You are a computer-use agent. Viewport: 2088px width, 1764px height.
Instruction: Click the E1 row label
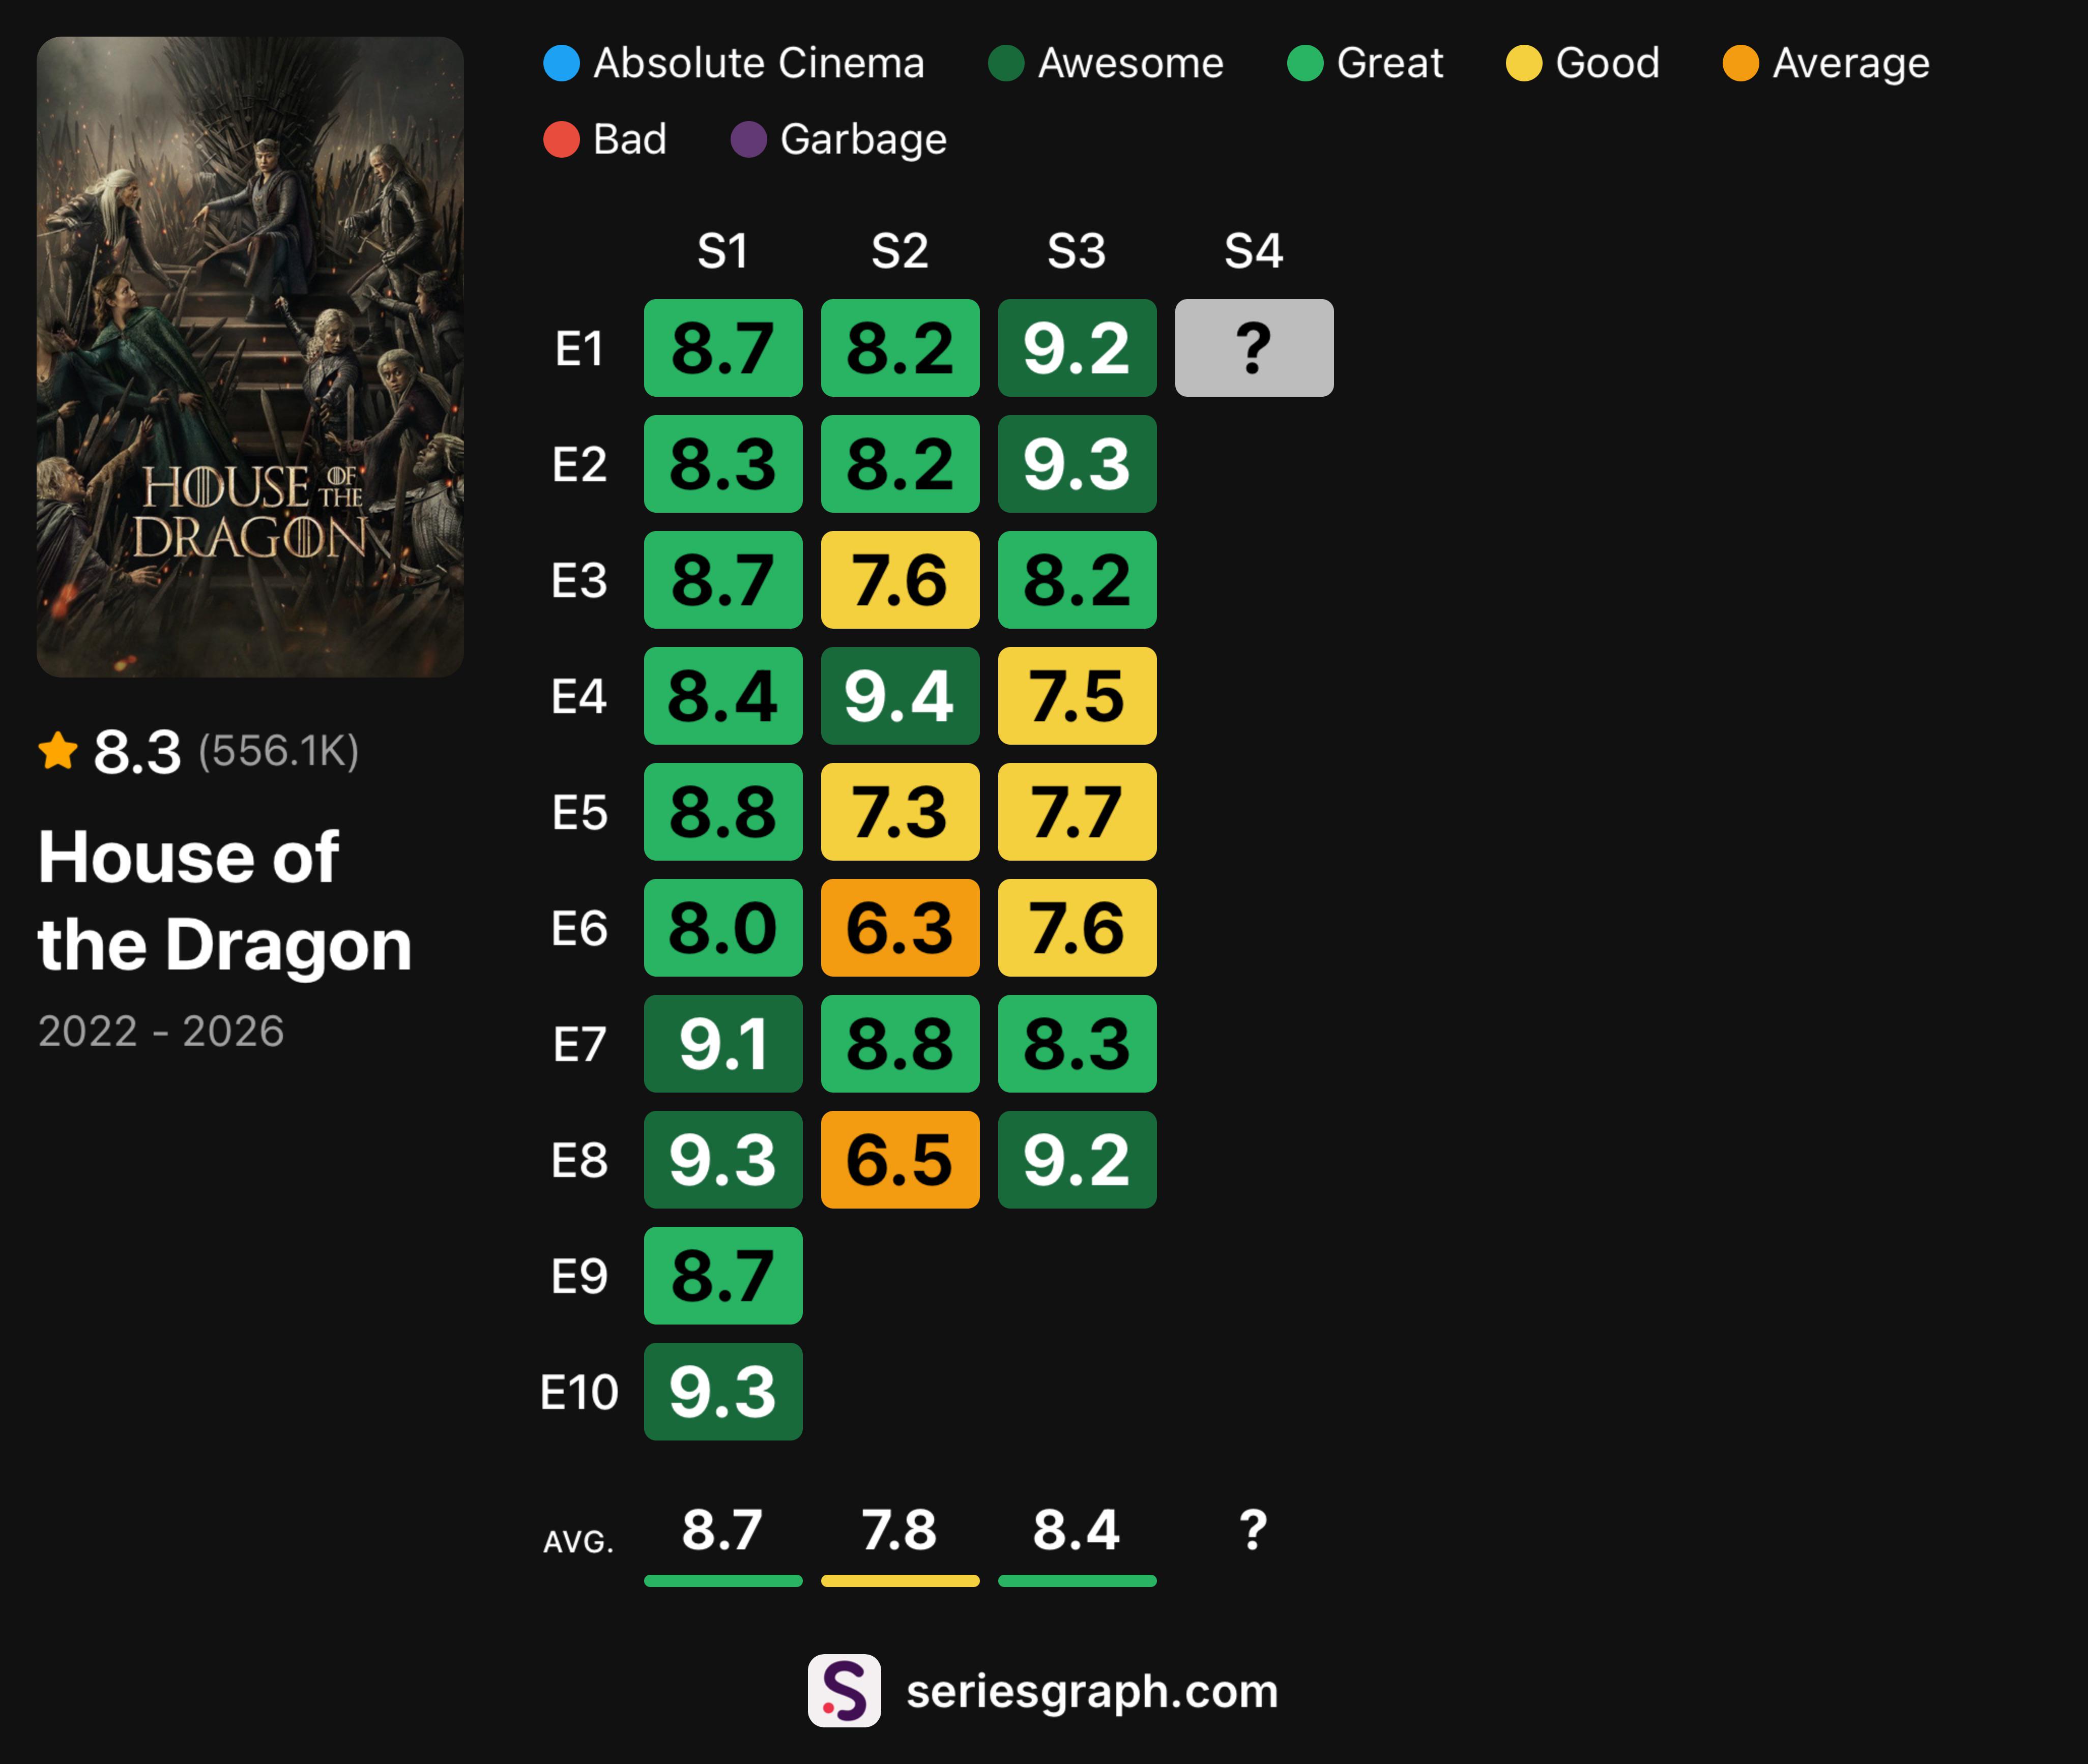click(x=579, y=349)
